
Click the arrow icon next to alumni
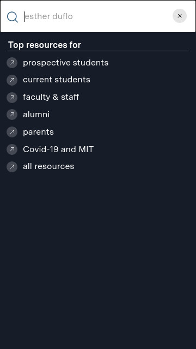(x=12, y=115)
